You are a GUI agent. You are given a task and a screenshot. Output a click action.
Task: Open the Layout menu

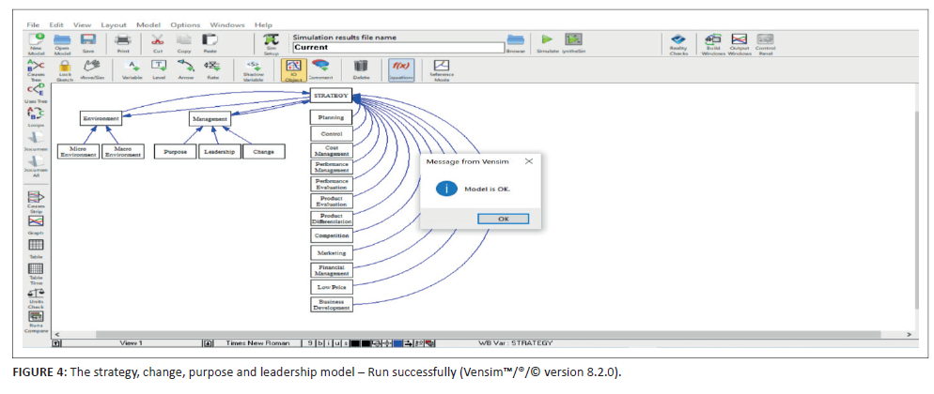click(114, 23)
